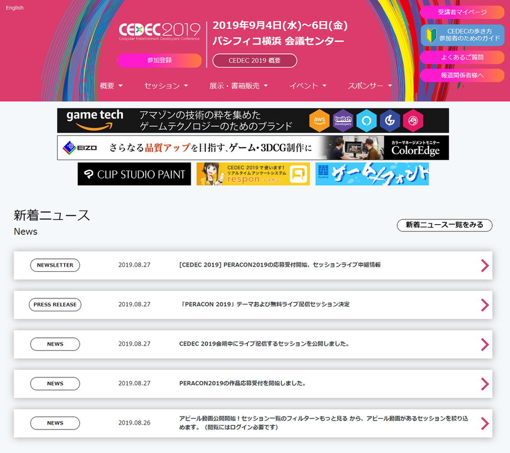Switch language to English
This screenshot has height=453, width=510.
pyautogui.click(x=15, y=8)
